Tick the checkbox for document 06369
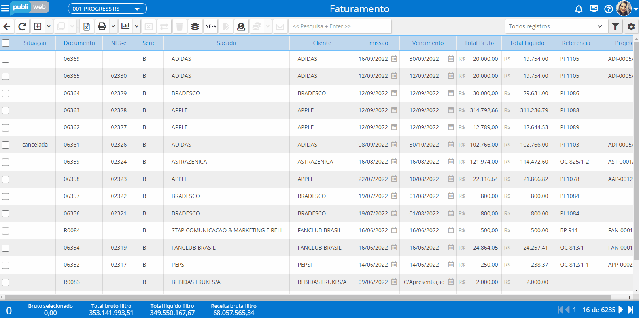Viewport: 639px width, 318px height. click(x=6, y=59)
